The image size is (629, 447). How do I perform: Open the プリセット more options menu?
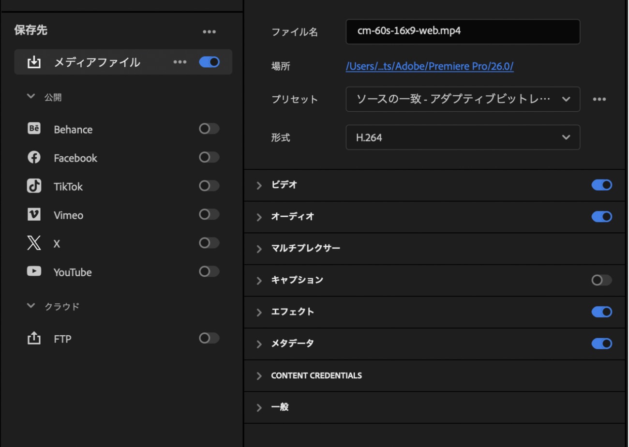[599, 99]
